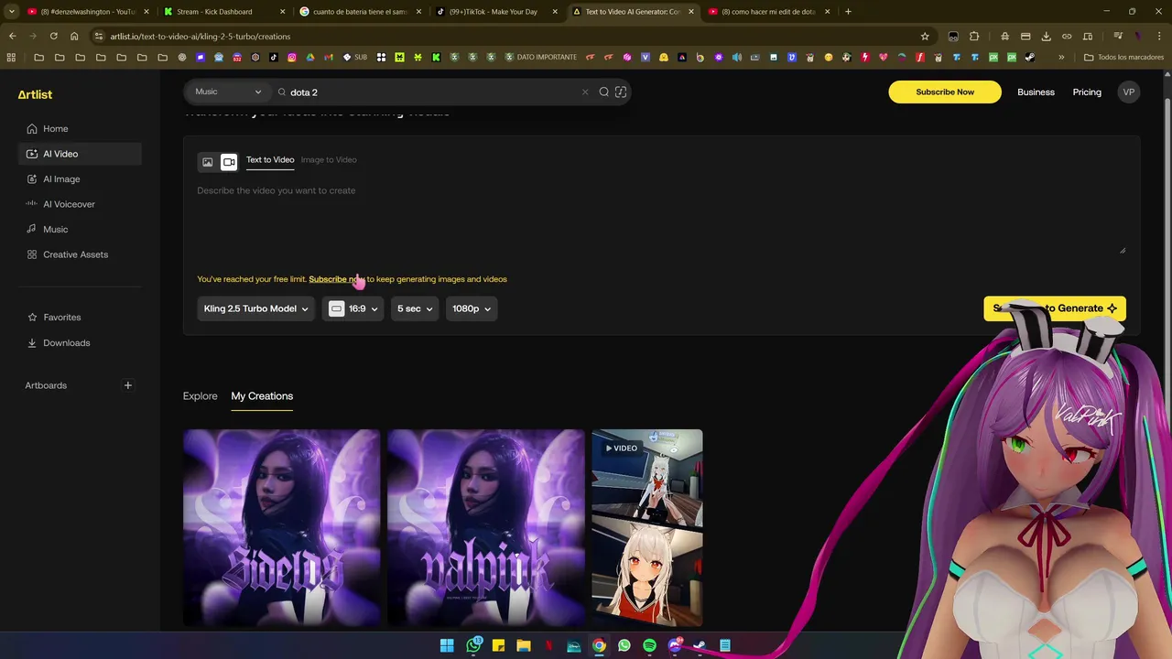
Task: Open the Sidelds creation thumbnail
Action: click(281, 528)
